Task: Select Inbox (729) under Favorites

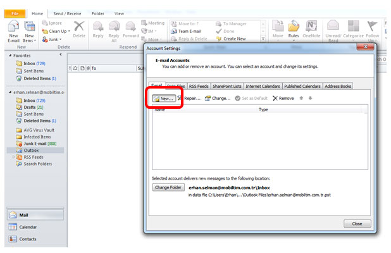Action: [31, 63]
